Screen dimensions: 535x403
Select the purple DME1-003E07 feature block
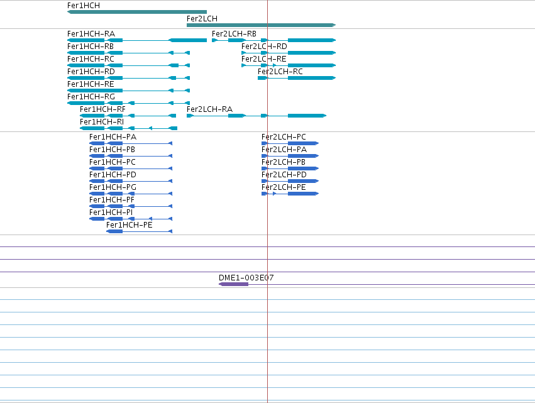[233, 284]
